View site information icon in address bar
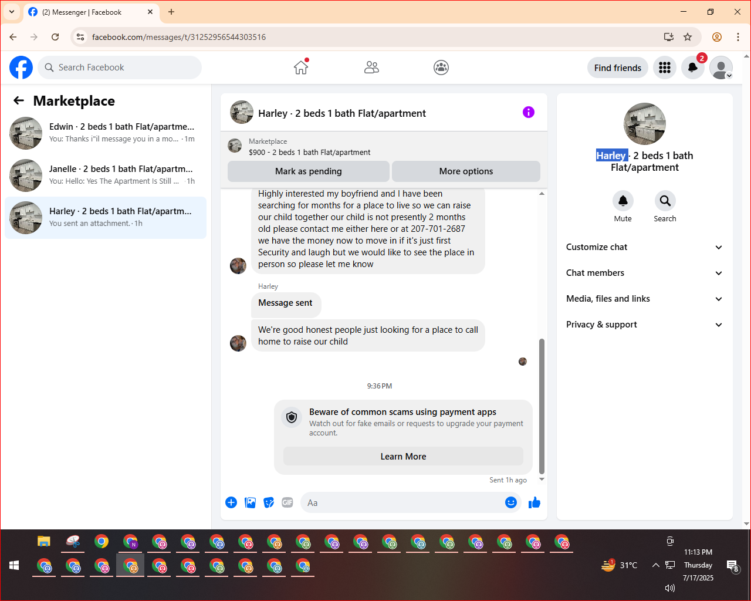Viewport: 751px width, 601px height. (80, 37)
